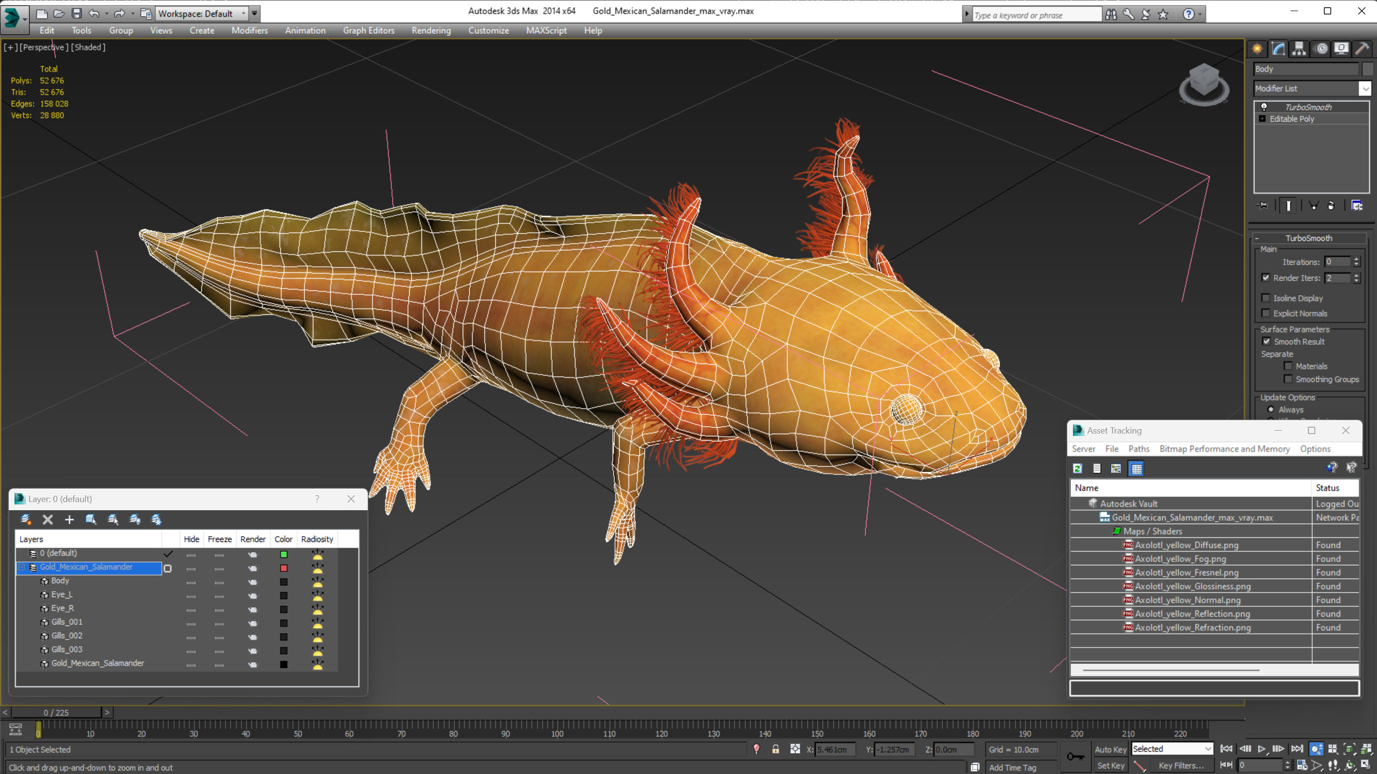
Task: Click the Undo arrow icon
Action: pos(94,14)
